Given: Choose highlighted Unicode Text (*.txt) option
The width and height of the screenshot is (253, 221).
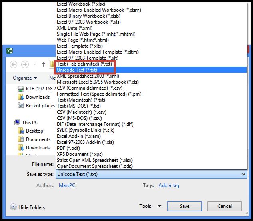Looking at the screenshot, I should coord(151,70).
